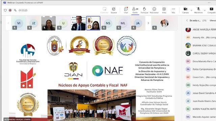The image size is (216, 121).
Task: Expand the microphone options dropdown arrow
Action: point(205,10)
